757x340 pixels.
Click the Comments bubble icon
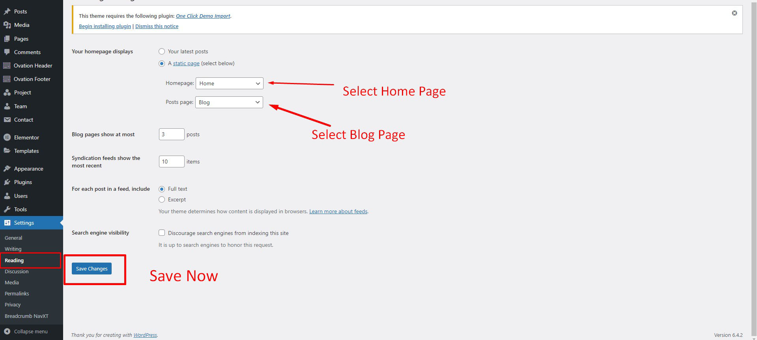[7, 52]
